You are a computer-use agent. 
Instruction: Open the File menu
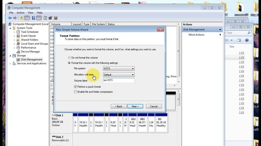coord(11,13)
